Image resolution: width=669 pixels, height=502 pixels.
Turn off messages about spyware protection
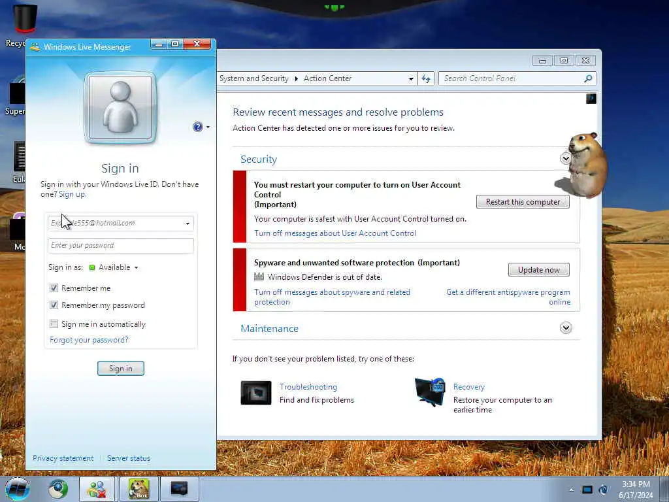332,297
